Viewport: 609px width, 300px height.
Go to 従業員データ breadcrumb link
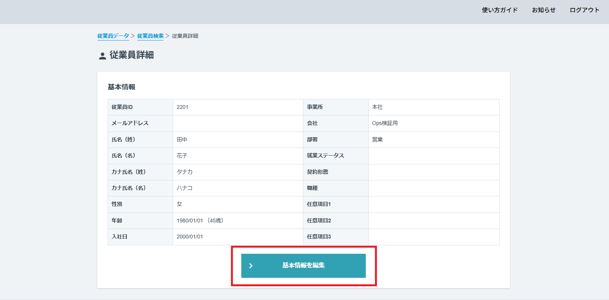[x=113, y=36]
